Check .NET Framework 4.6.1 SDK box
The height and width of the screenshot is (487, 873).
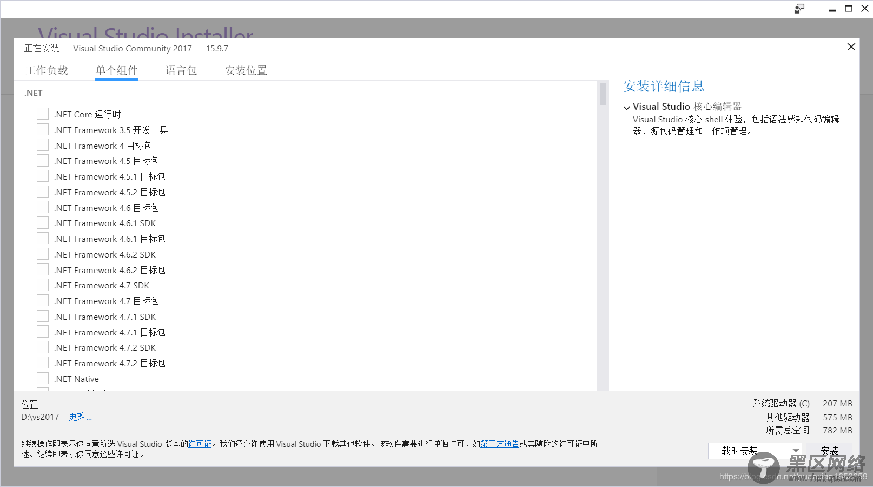point(43,222)
